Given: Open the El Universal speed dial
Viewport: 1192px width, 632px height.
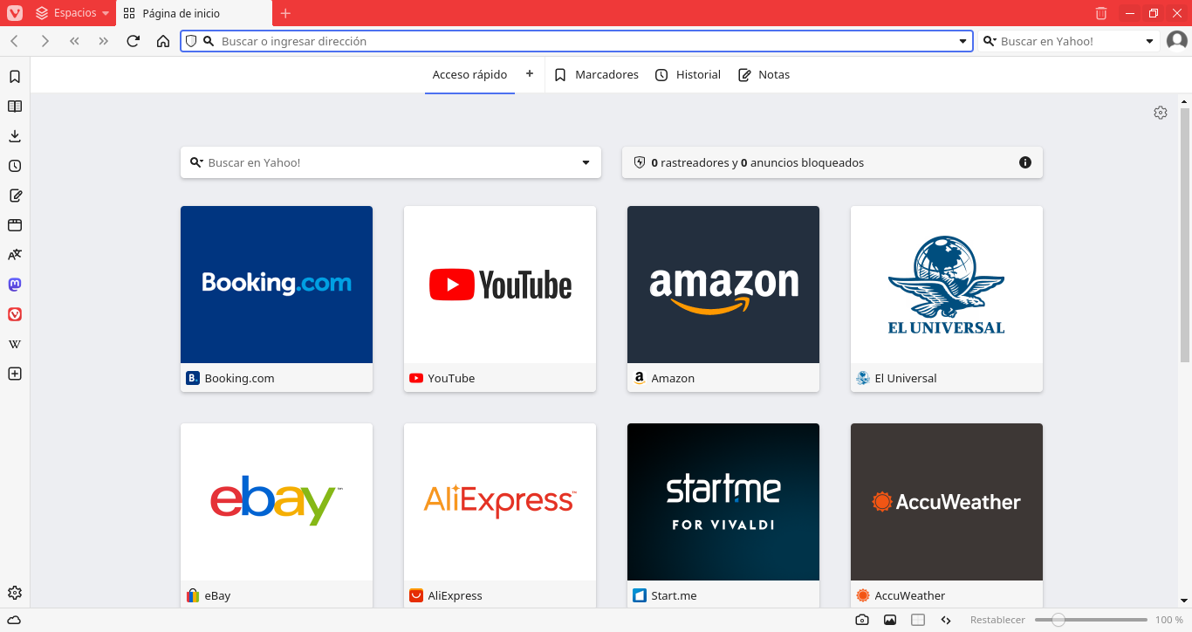Looking at the screenshot, I should coord(947,299).
